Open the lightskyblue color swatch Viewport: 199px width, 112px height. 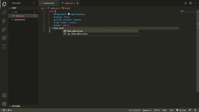69,14
